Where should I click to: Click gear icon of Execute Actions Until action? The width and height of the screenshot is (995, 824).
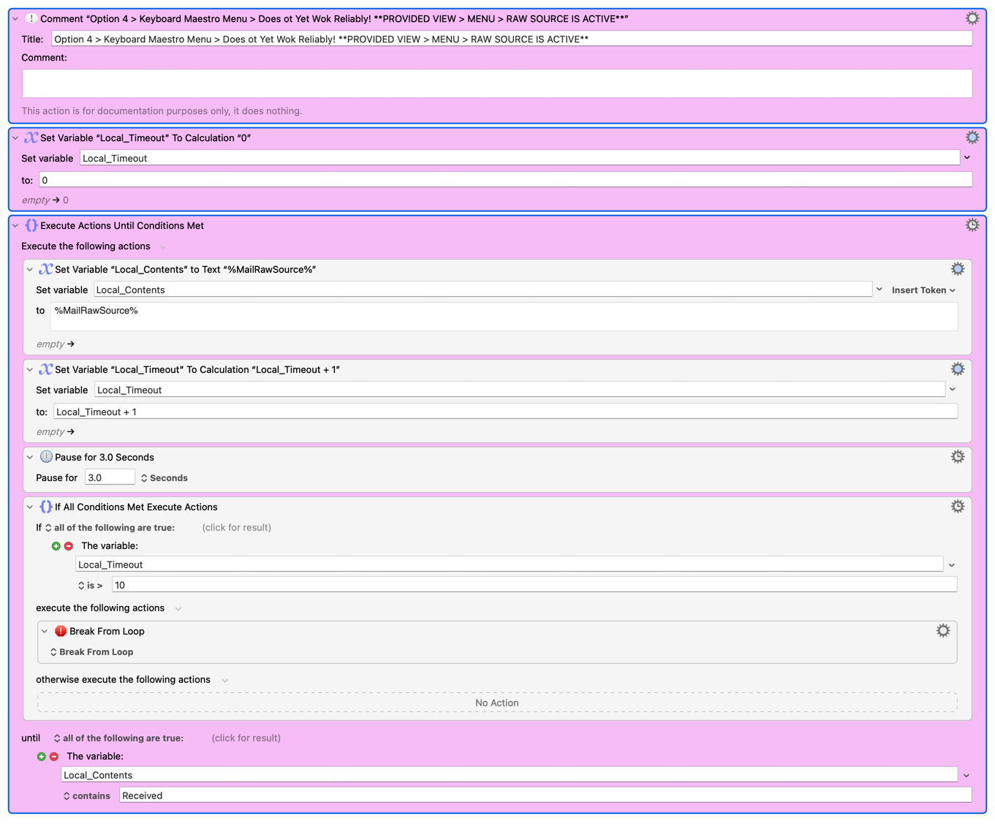coord(972,225)
